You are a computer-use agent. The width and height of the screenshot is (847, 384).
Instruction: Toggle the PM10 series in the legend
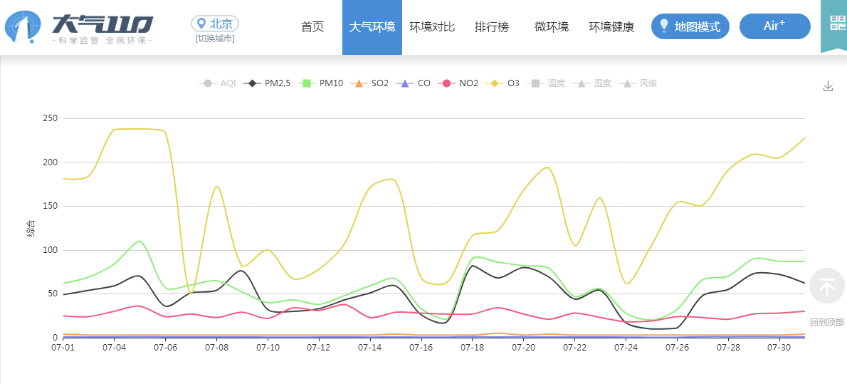320,83
